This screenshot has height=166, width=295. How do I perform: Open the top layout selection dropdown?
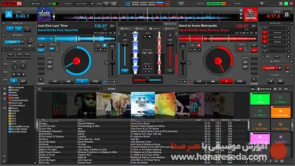point(92,4)
